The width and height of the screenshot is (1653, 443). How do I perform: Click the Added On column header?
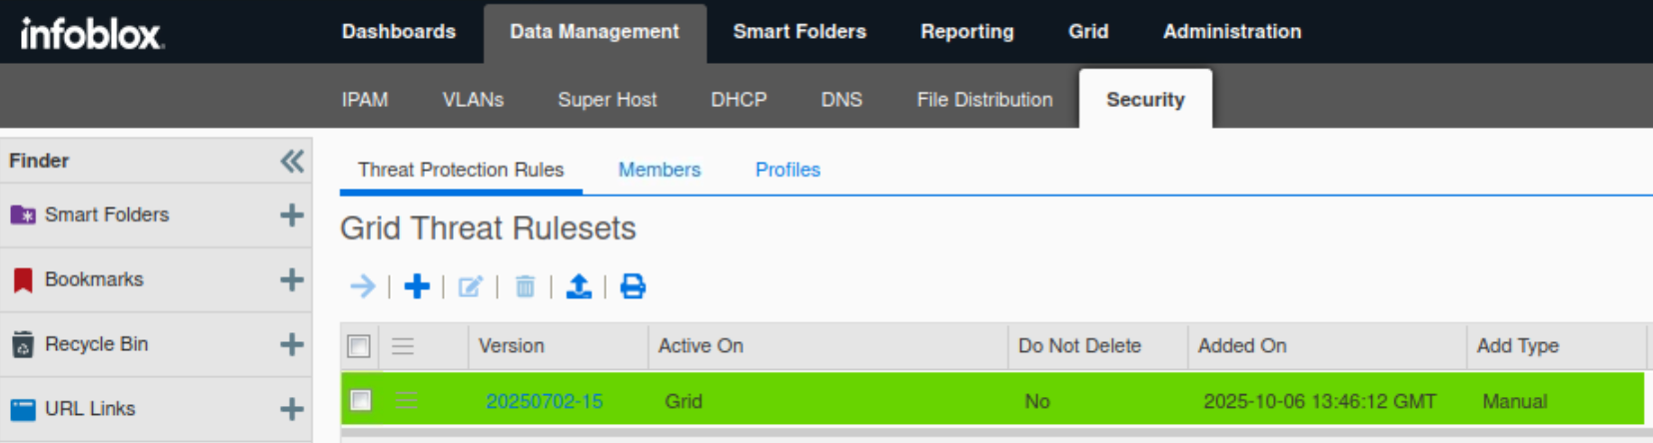click(1242, 346)
